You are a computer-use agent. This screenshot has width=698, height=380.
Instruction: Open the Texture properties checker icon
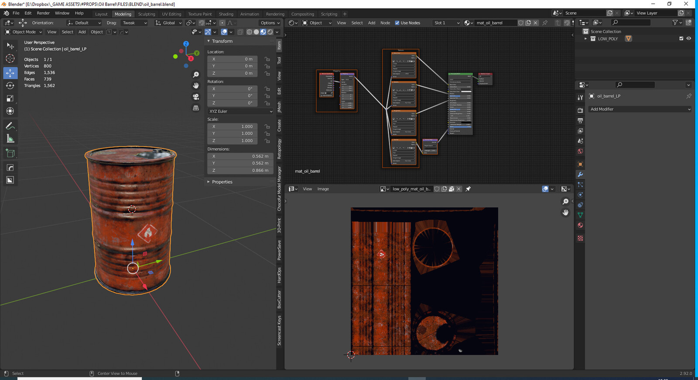click(x=580, y=238)
